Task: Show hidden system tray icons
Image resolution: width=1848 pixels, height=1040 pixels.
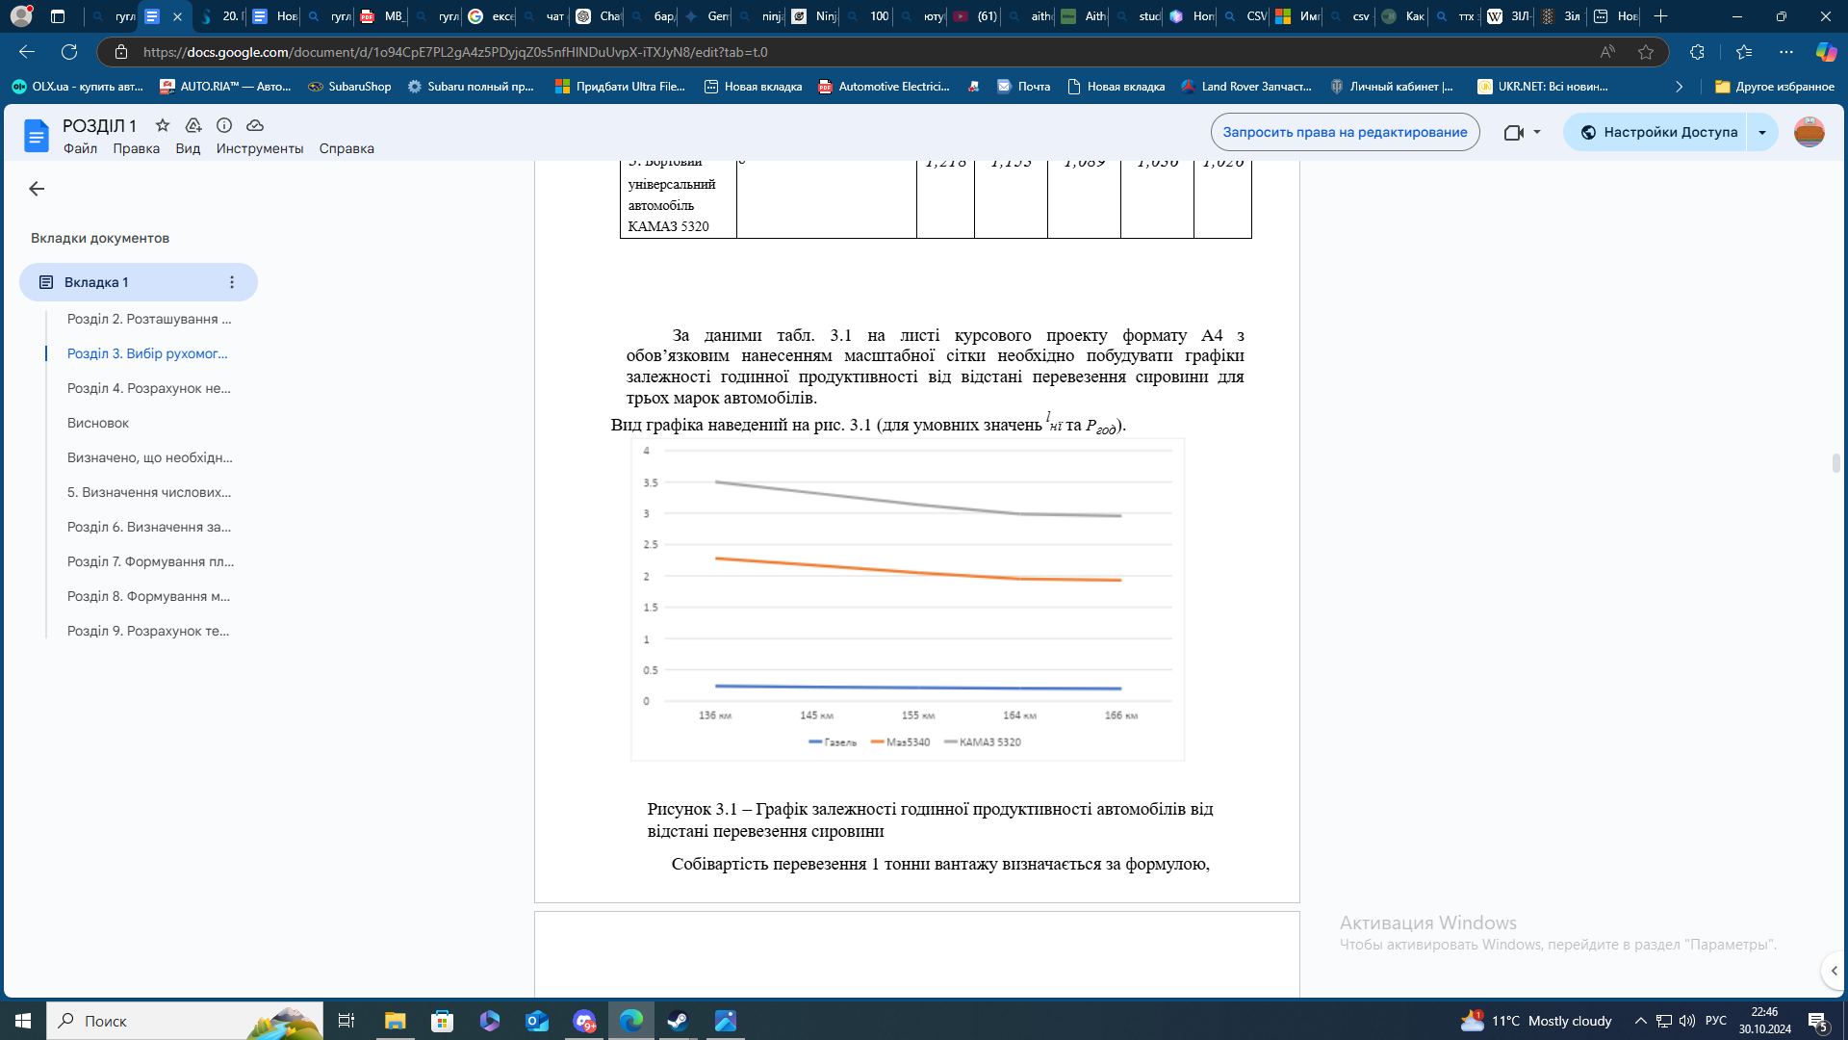Action: [1641, 1021]
